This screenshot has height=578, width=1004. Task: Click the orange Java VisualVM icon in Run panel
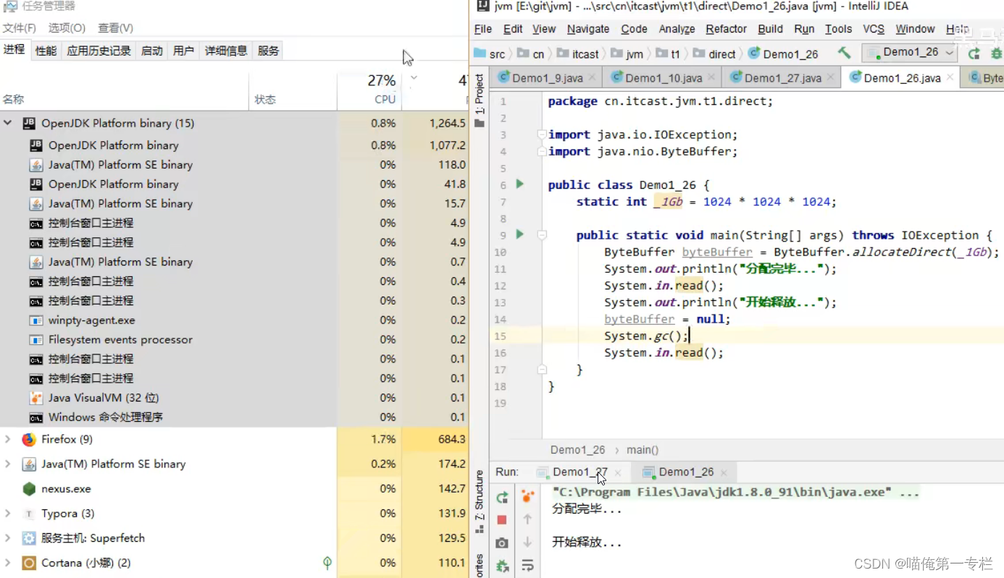[x=527, y=496]
